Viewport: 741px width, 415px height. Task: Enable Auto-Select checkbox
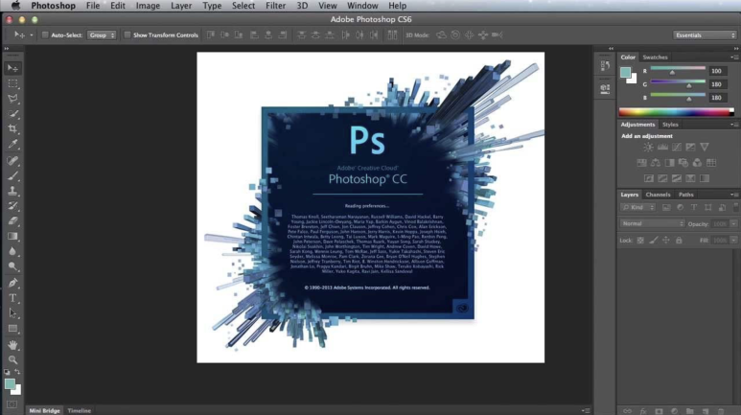(45, 35)
